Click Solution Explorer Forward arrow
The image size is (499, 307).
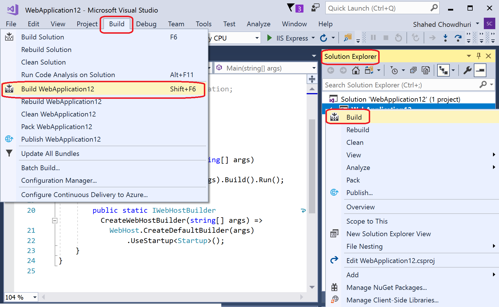click(343, 70)
